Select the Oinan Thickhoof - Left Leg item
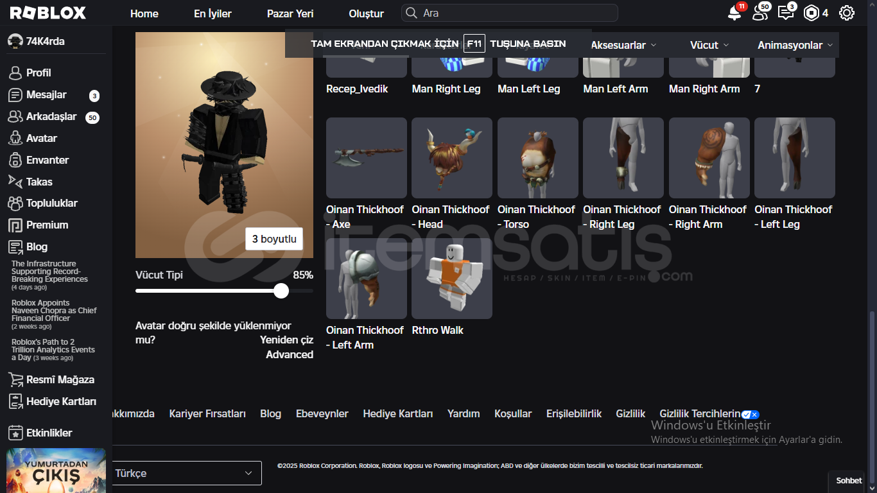The width and height of the screenshot is (877, 493). [795, 158]
